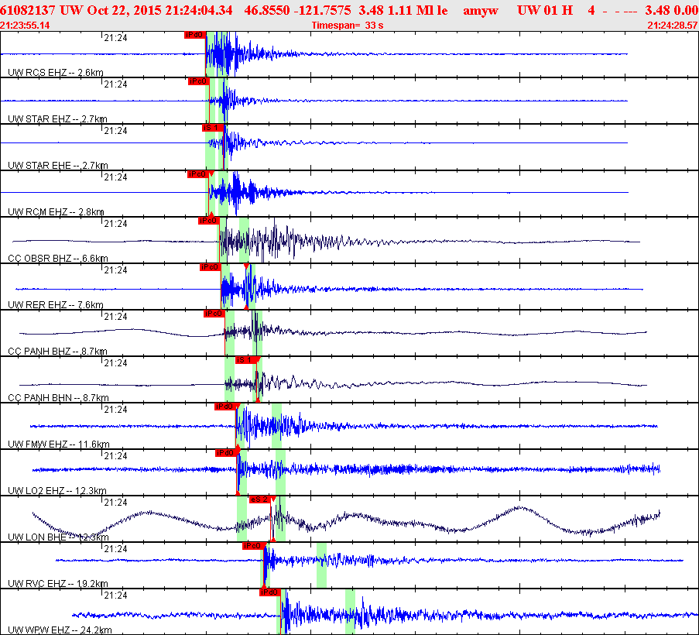
Task: Click the iPd0 pick flag on FMW EHZ
Action: [224, 407]
